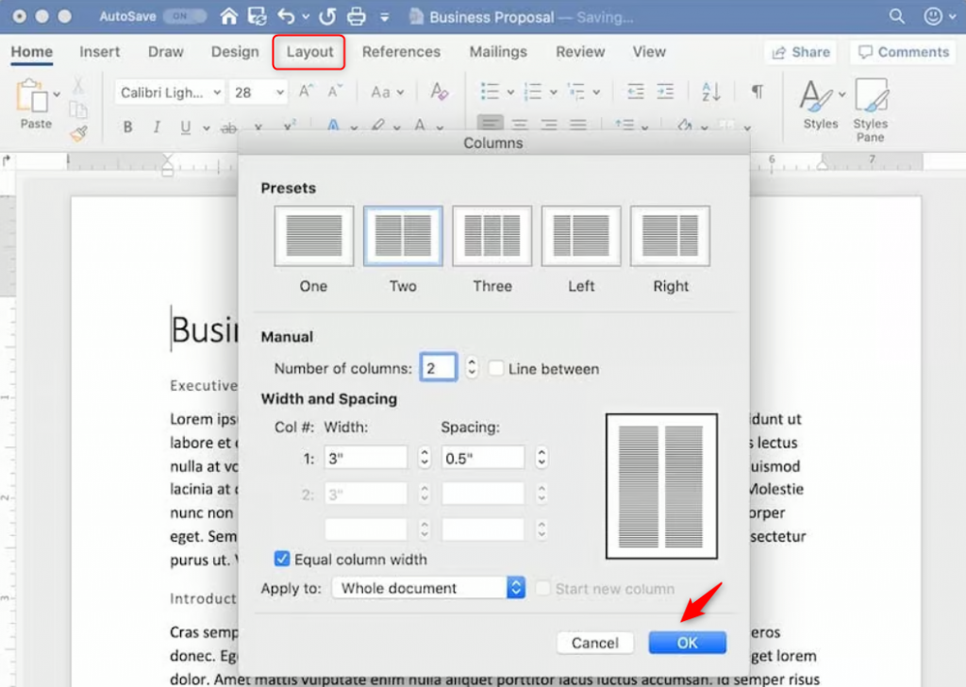This screenshot has width=966, height=687.
Task: Open the References tab
Action: 401,52
